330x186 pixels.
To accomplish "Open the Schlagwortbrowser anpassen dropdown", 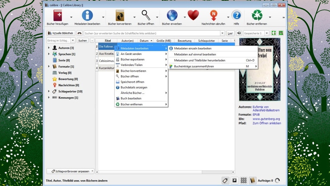I will click(x=70, y=171).
